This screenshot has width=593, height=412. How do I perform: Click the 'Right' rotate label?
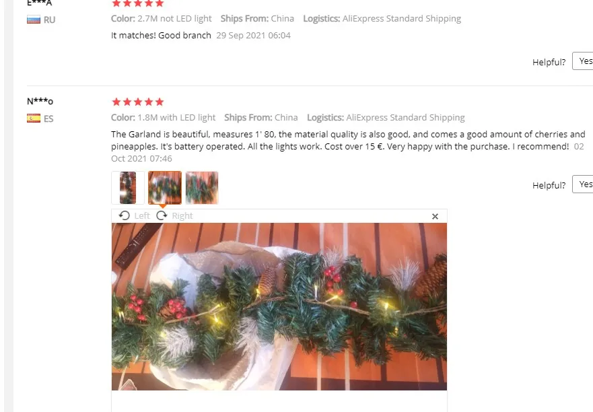click(182, 216)
